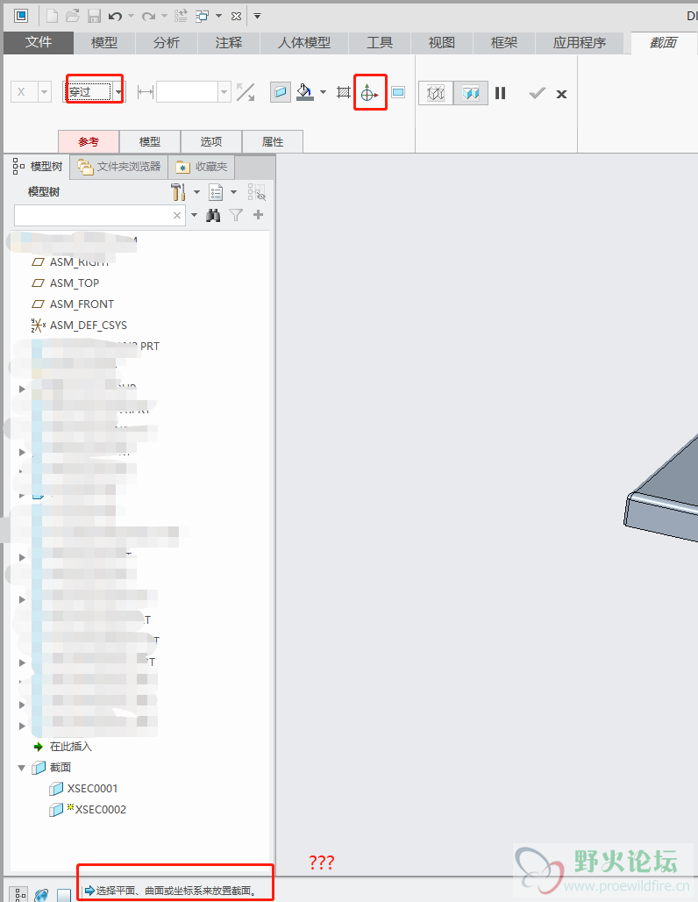Open the dropdown arrow beside the hammer icon
The image size is (698, 902).
pos(196,191)
